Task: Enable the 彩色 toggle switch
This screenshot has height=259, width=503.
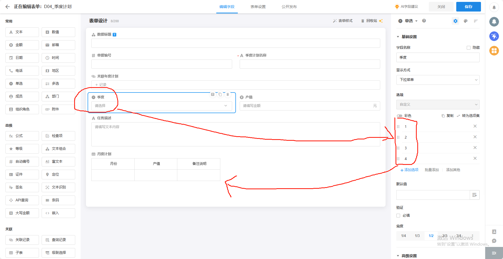Action: pyautogui.click(x=400, y=116)
